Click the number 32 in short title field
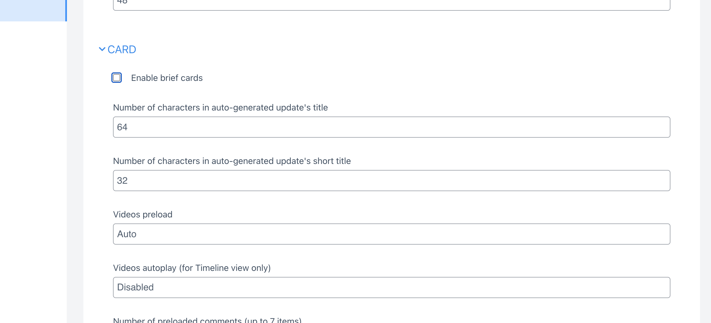 pos(122,181)
